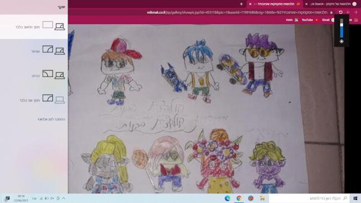Screen dimensions: 361x203
Task: Expand the hidden system tray icons
Action: pyautogui.click(x=63, y=198)
